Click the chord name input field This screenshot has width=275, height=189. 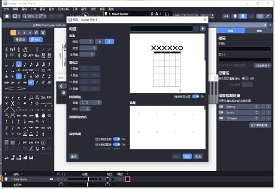pyautogui.click(x=161, y=29)
